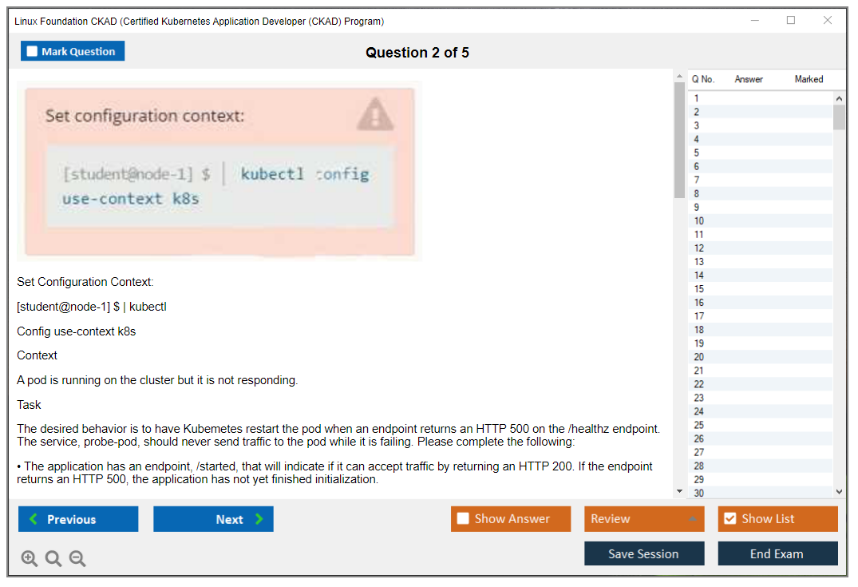Click the question text vertical scrollbar thumb
This screenshot has height=587, width=858.
[x=679, y=140]
